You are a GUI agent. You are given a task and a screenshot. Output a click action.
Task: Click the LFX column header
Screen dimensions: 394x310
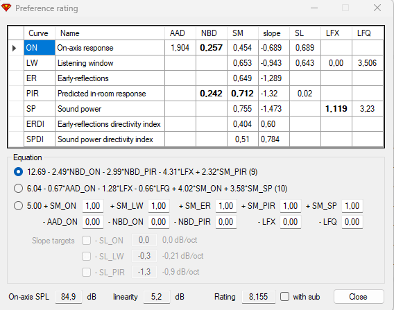point(336,33)
